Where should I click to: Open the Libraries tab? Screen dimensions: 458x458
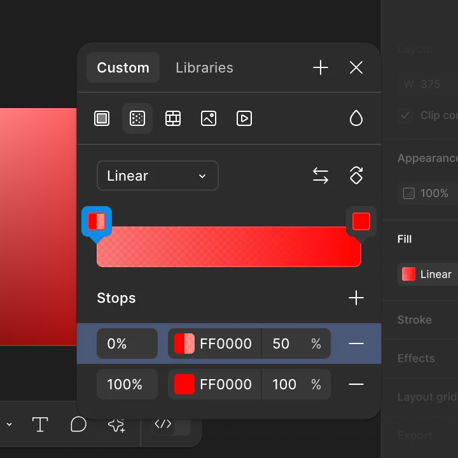coord(204,67)
